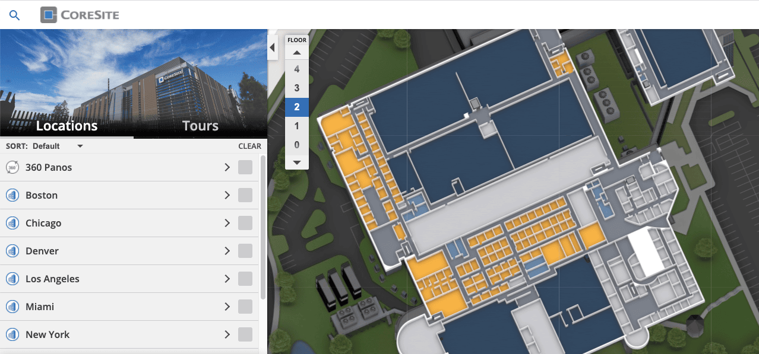This screenshot has width=759, height=354.
Task: Collapse the side panel with arrow
Action: pyautogui.click(x=273, y=47)
